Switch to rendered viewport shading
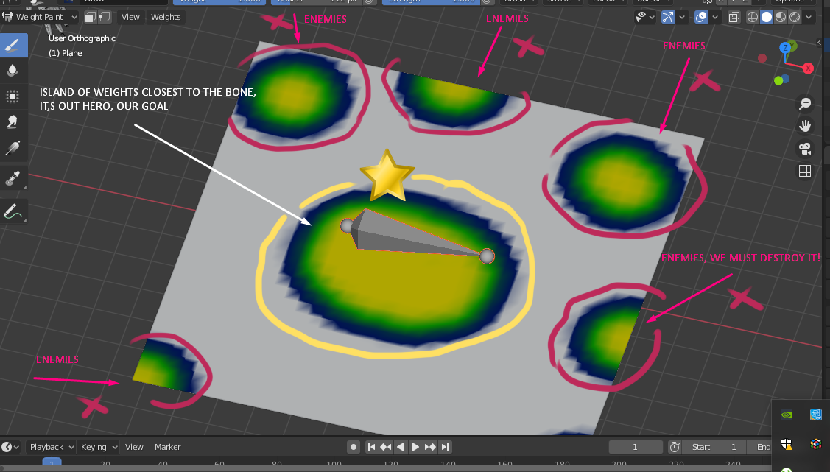The width and height of the screenshot is (830, 472). click(x=795, y=18)
